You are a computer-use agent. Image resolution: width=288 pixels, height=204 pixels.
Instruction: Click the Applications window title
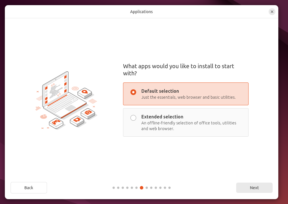click(141, 12)
